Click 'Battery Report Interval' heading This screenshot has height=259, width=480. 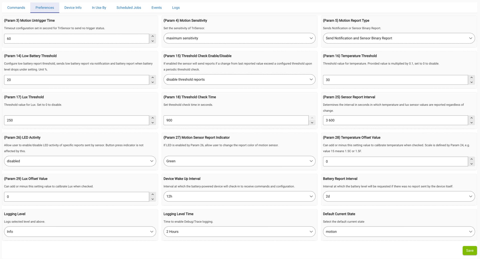pyautogui.click(x=340, y=179)
